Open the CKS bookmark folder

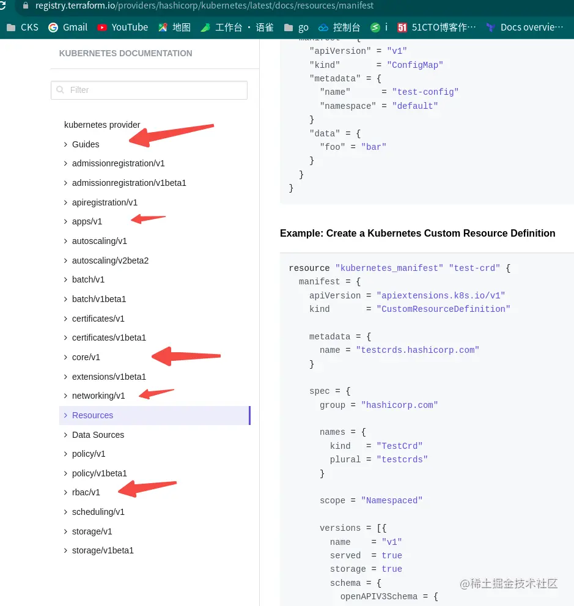click(23, 28)
